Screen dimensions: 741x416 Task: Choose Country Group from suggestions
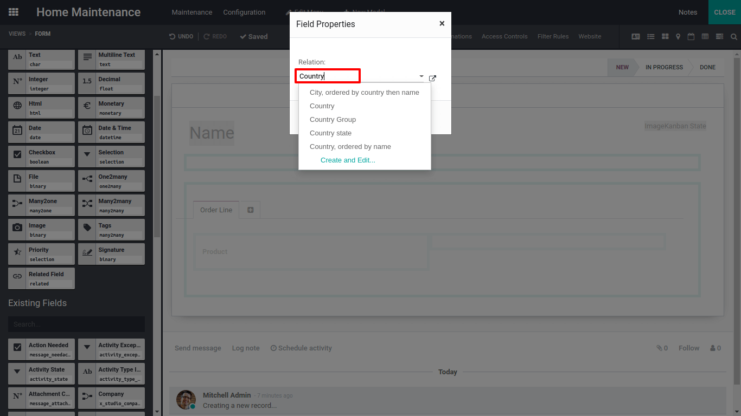point(333,120)
